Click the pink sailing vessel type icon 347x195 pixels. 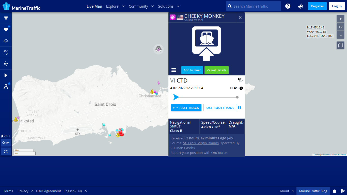click(x=173, y=17)
